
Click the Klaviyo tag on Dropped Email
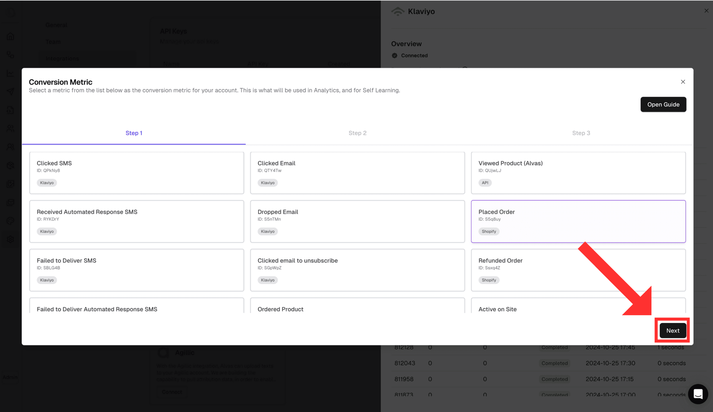point(267,231)
